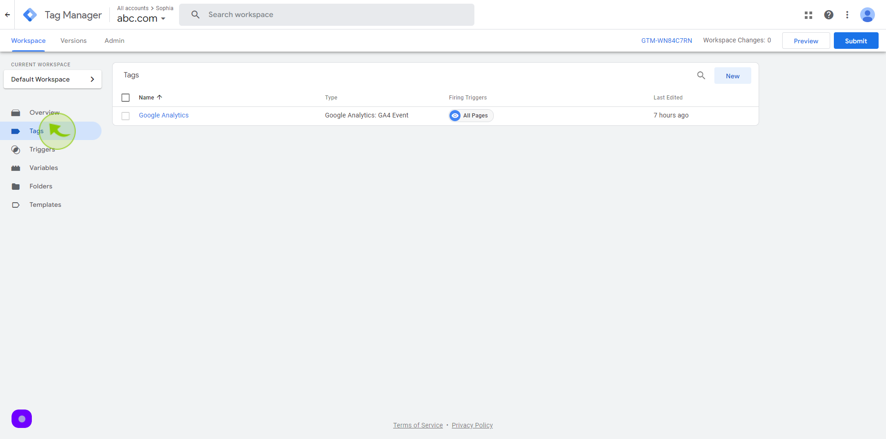This screenshot has width=886, height=439.
Task: Open the Google apps grid icon
Action: coord(808,15)
